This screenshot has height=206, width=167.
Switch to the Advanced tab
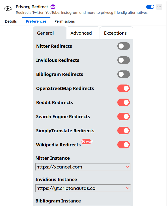81,33
